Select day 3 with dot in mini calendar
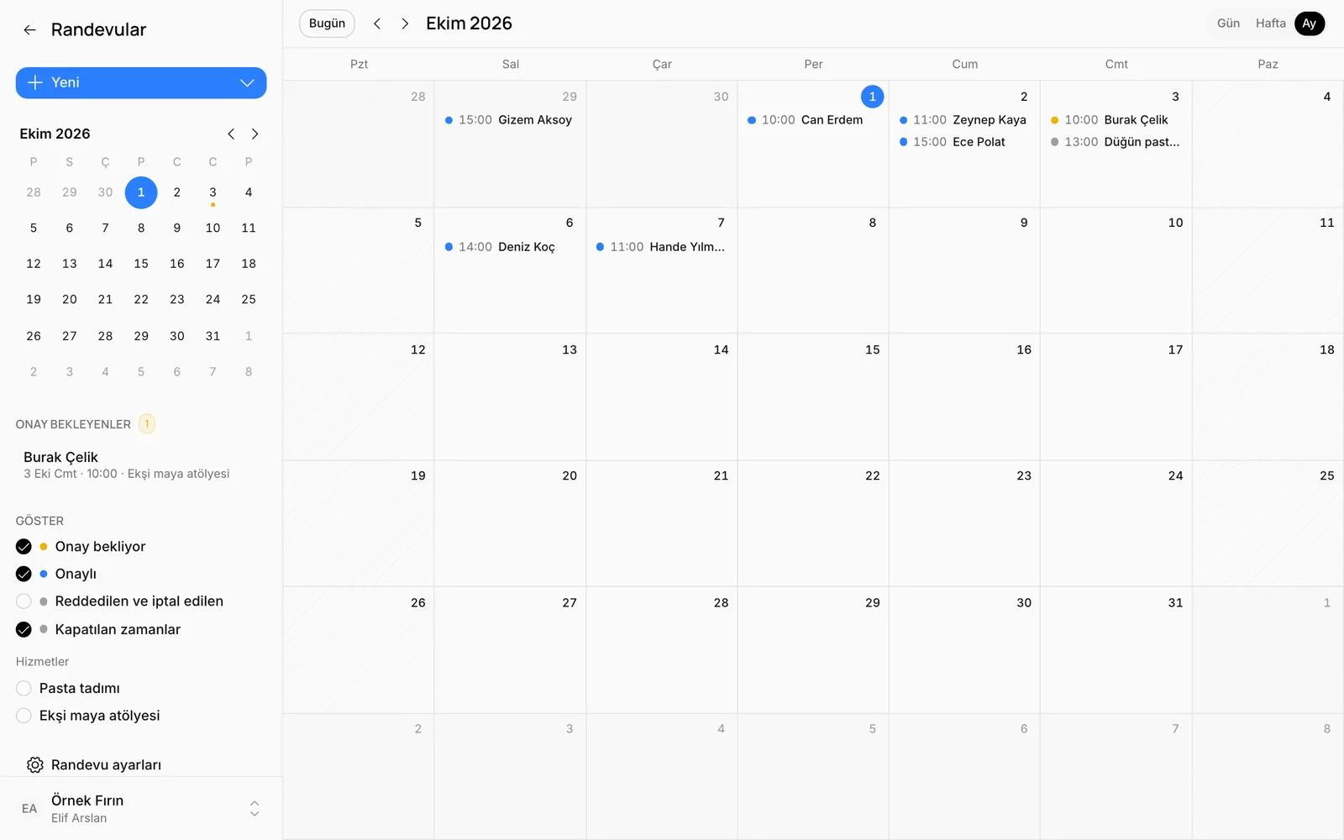 213,193
